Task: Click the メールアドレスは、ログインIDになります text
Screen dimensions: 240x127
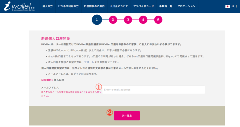Action: (x=73, y=74)
